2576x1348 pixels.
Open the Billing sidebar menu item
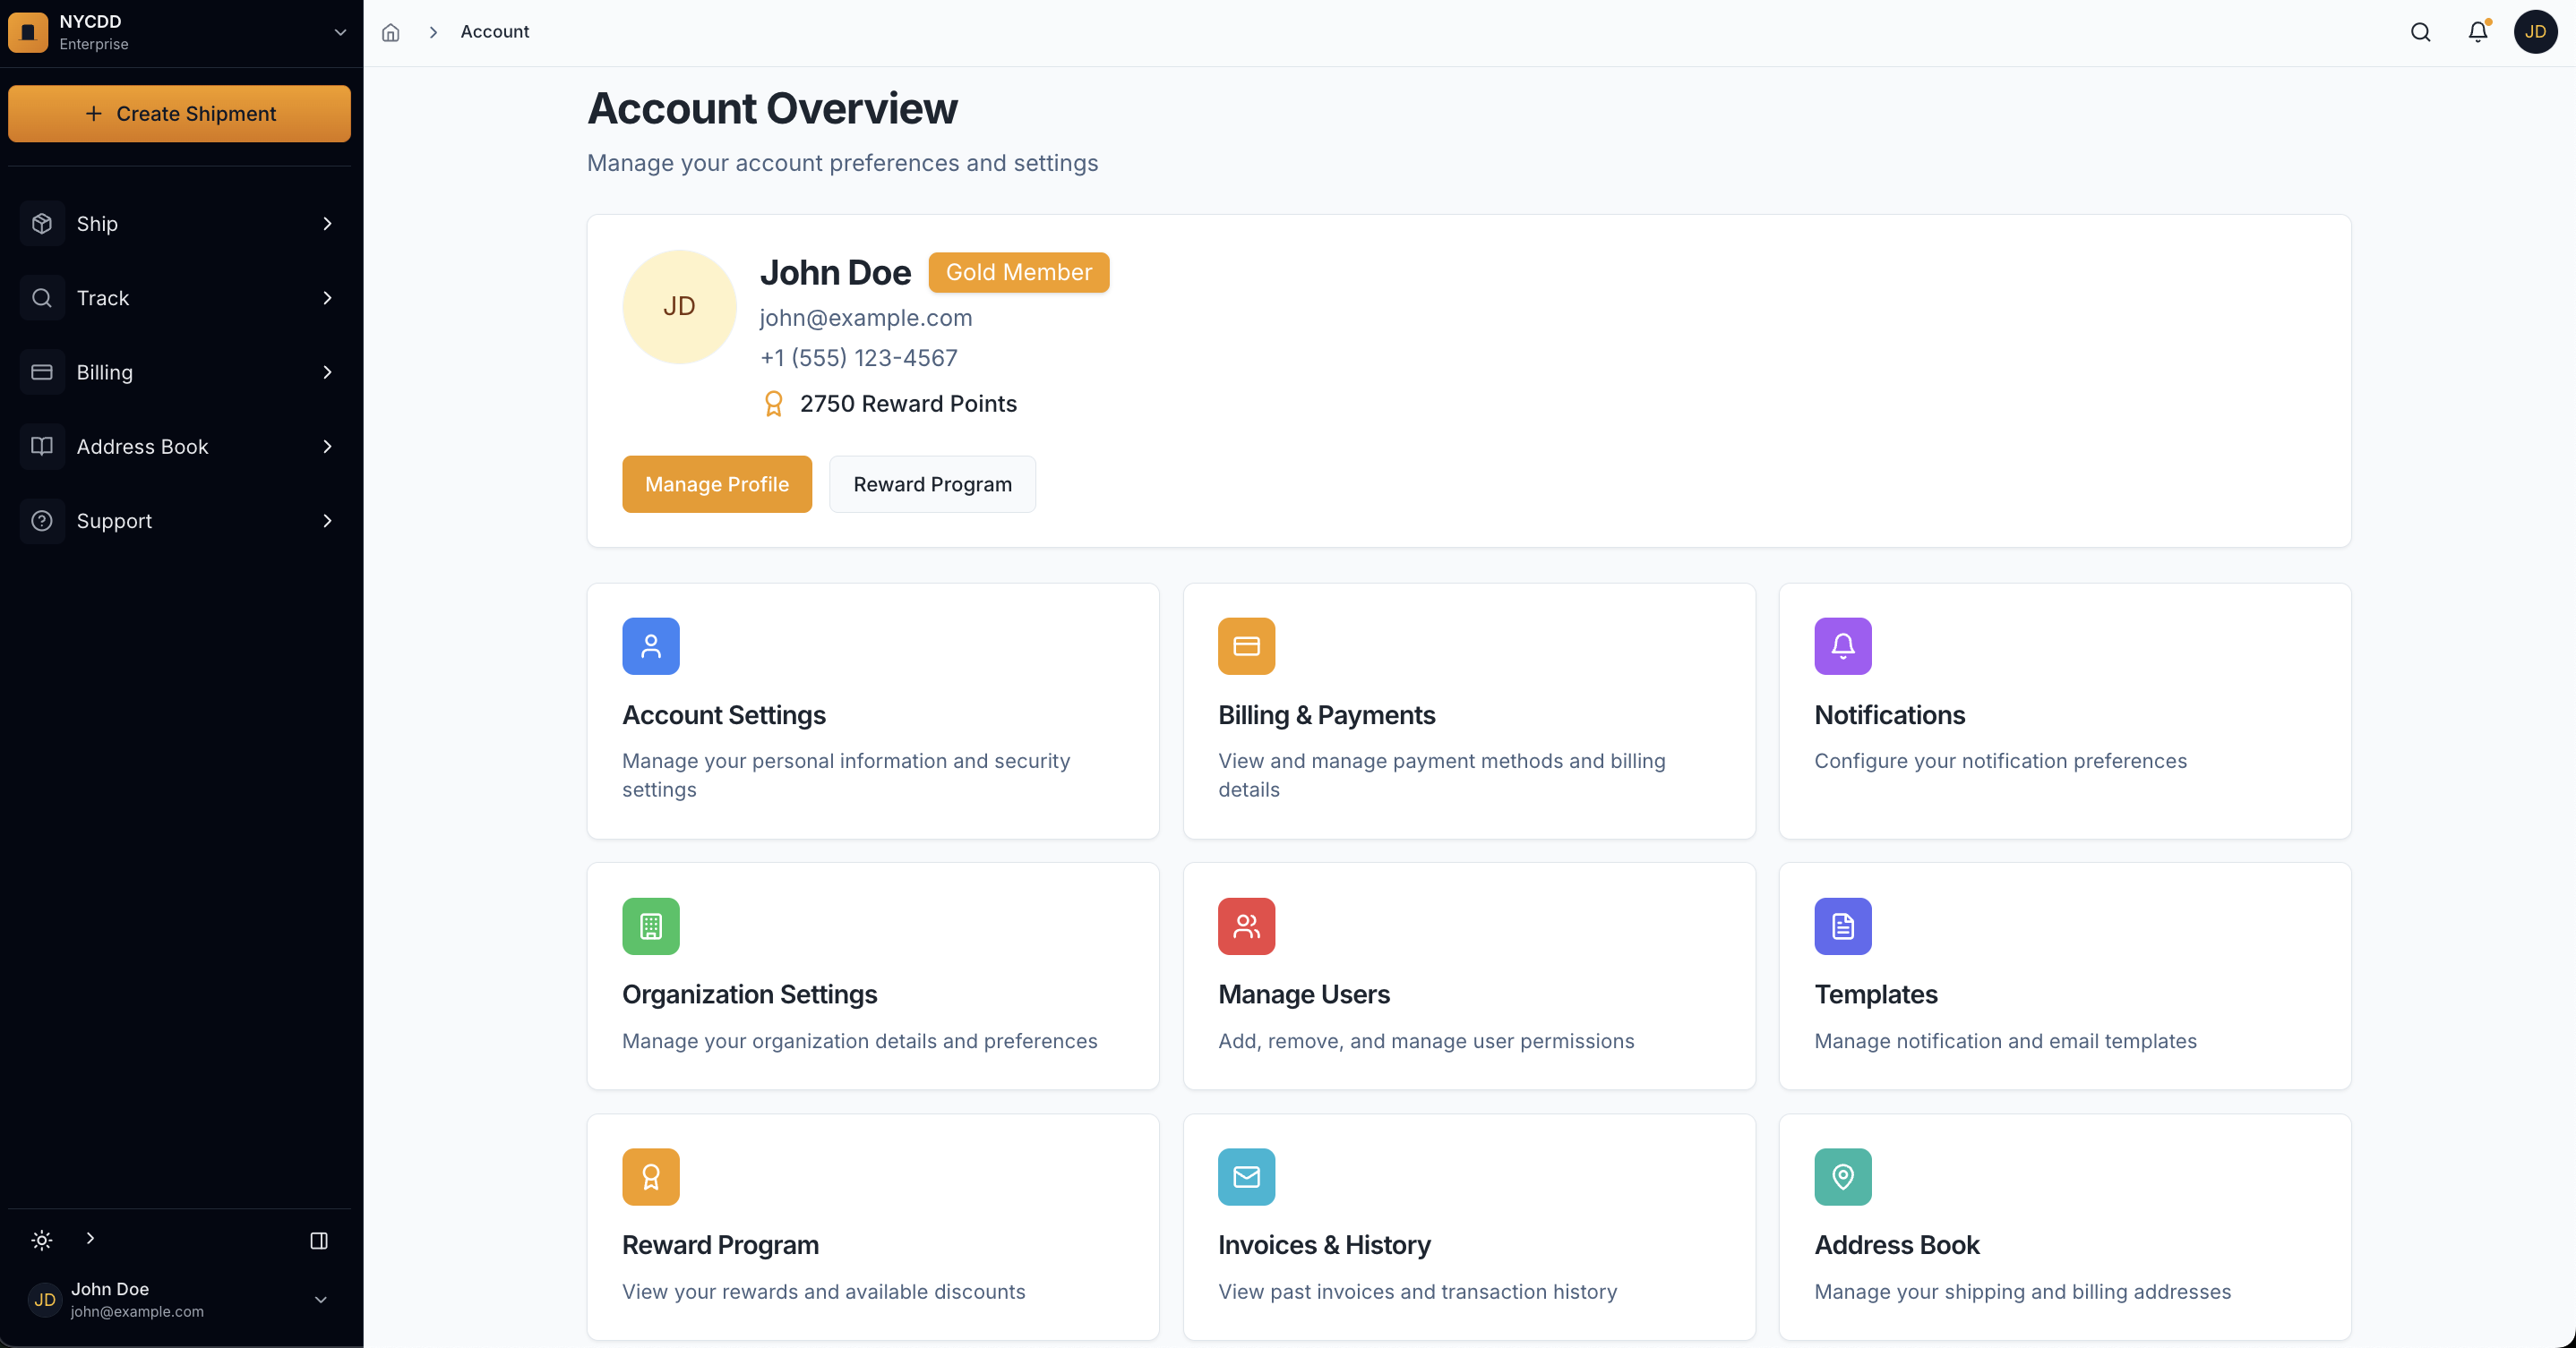104,372
